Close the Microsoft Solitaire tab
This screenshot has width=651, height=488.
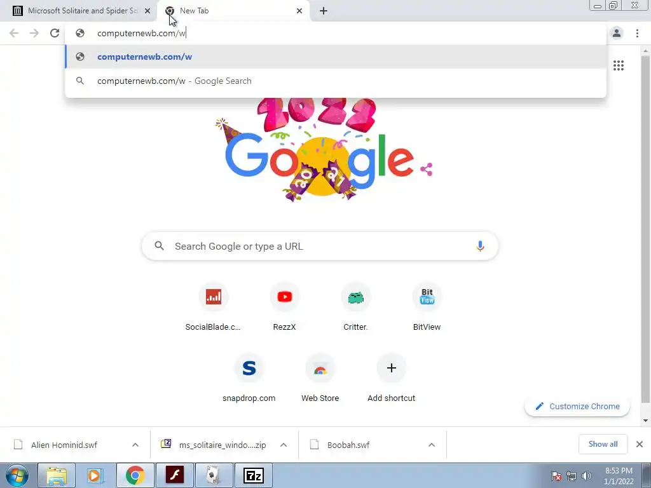coord(147,11)
